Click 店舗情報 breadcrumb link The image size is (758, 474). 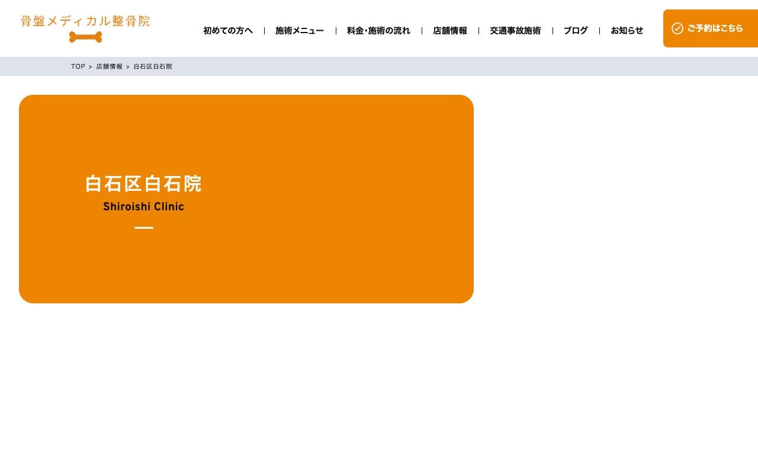(109, 66)
